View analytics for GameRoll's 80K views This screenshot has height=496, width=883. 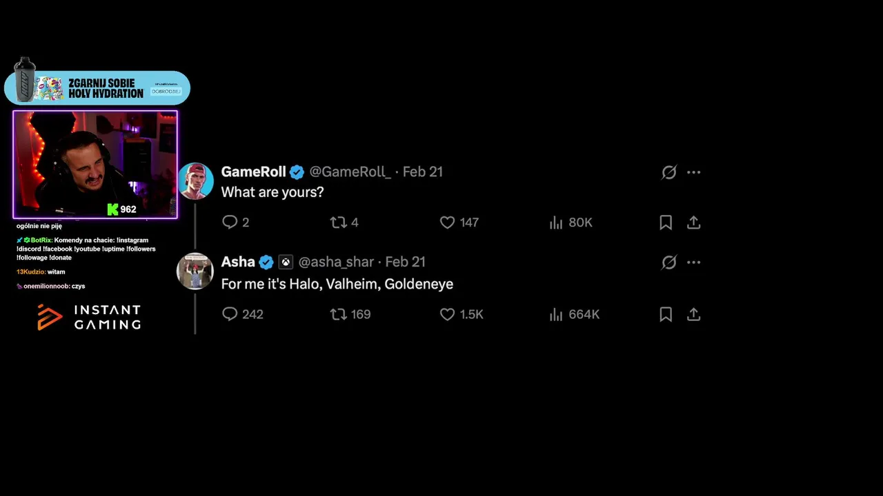(557, 222)
